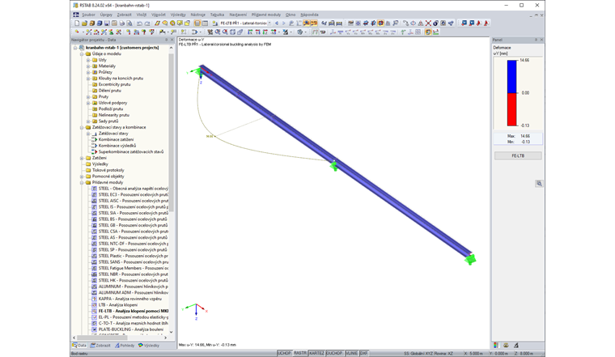Expand the Uzlové podpory tree node
Screen dimensions: 615x357
click(88, 103)
